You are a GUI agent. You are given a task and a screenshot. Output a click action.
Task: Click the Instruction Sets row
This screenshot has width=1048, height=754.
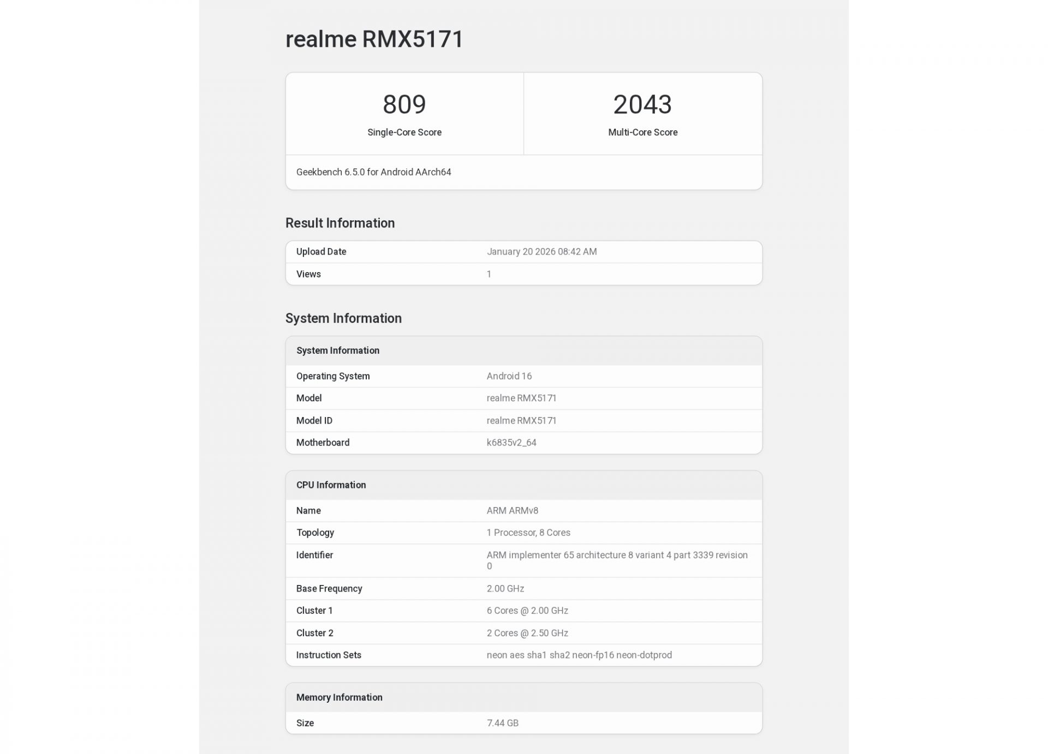point(524,655)
